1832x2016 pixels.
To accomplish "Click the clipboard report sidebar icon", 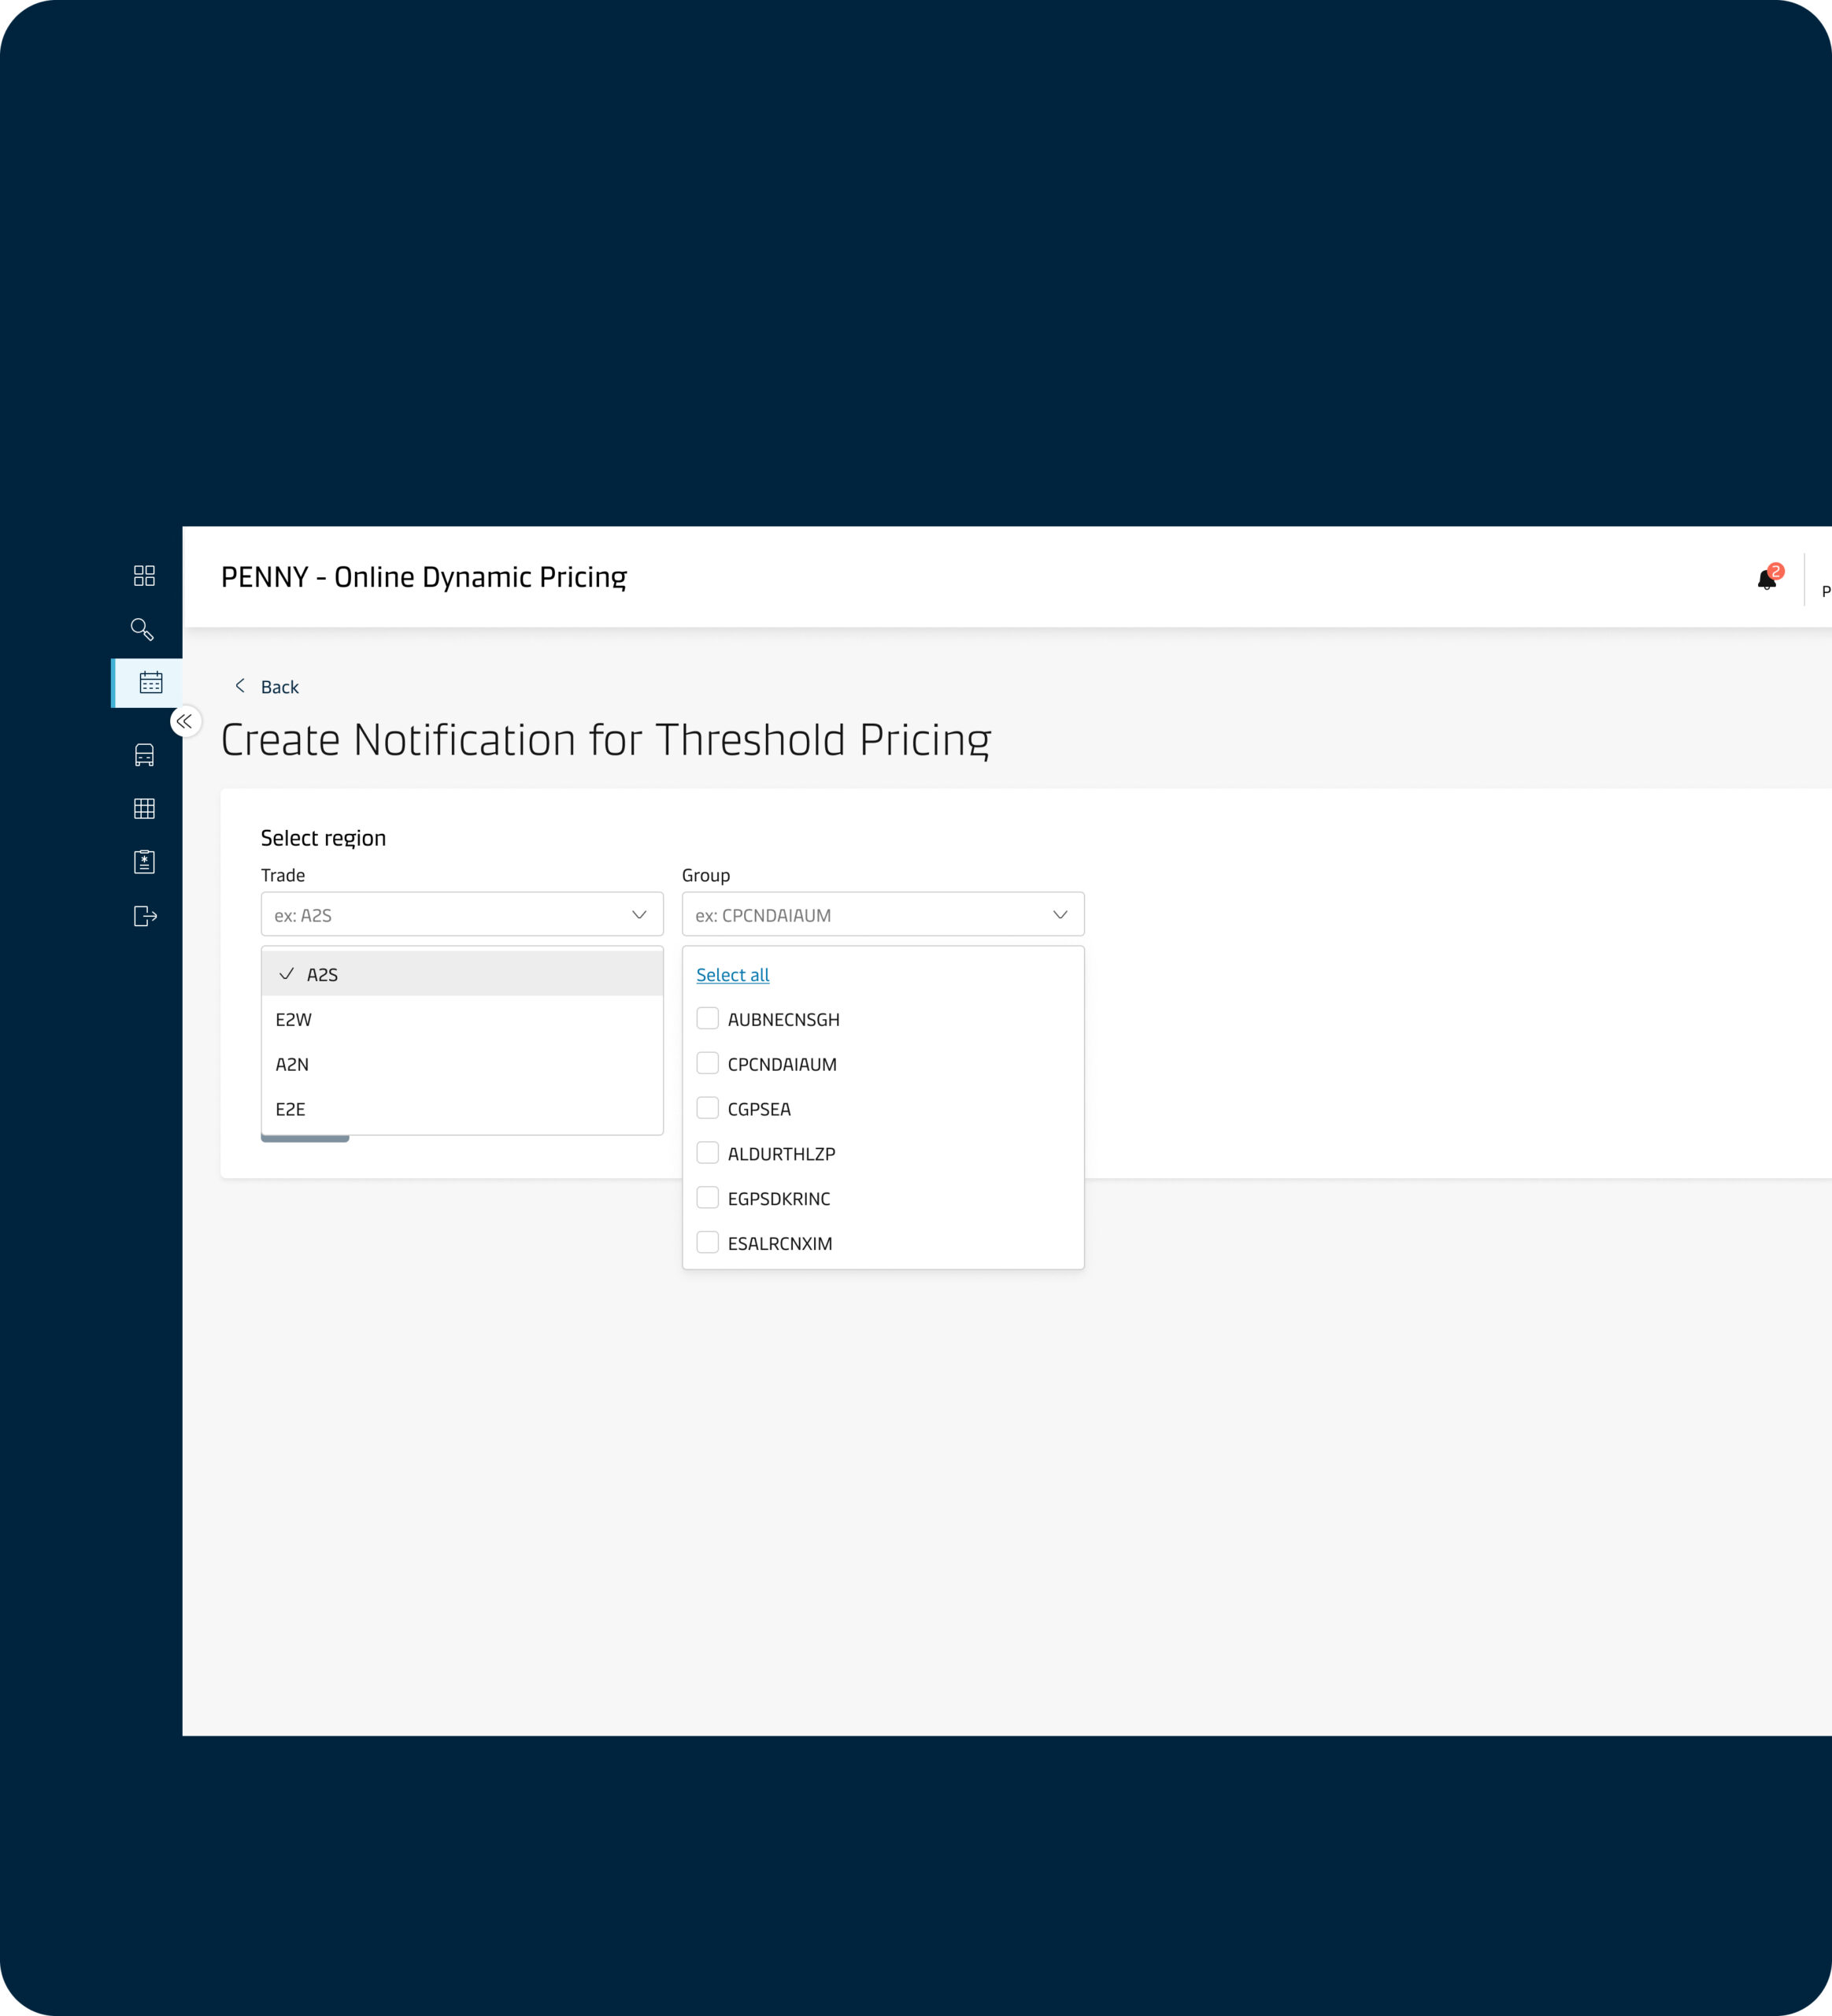I will click(144, 862).
